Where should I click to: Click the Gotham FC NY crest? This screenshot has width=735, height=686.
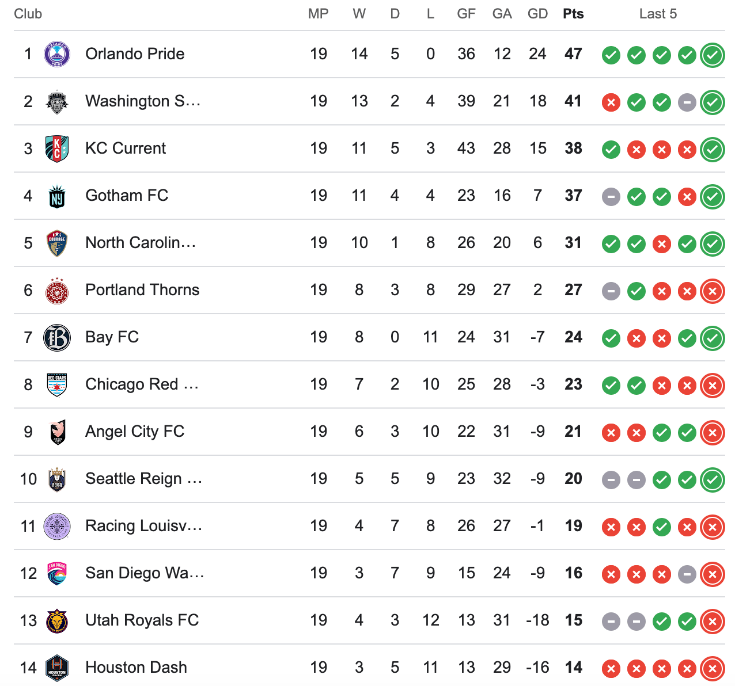57,196
